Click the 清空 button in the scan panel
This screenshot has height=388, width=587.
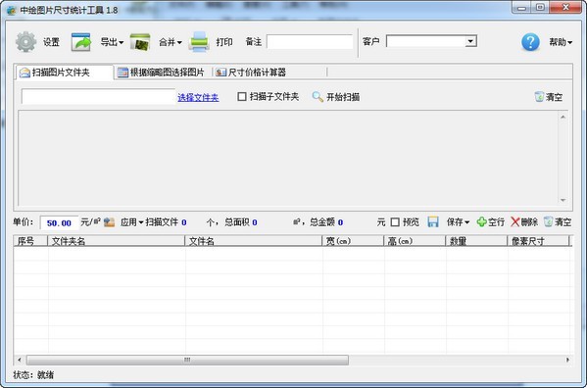tap(554, 97)
